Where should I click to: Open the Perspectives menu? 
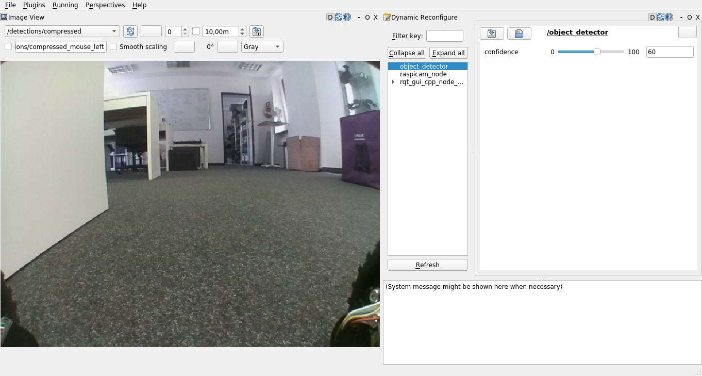coord(105,5)
